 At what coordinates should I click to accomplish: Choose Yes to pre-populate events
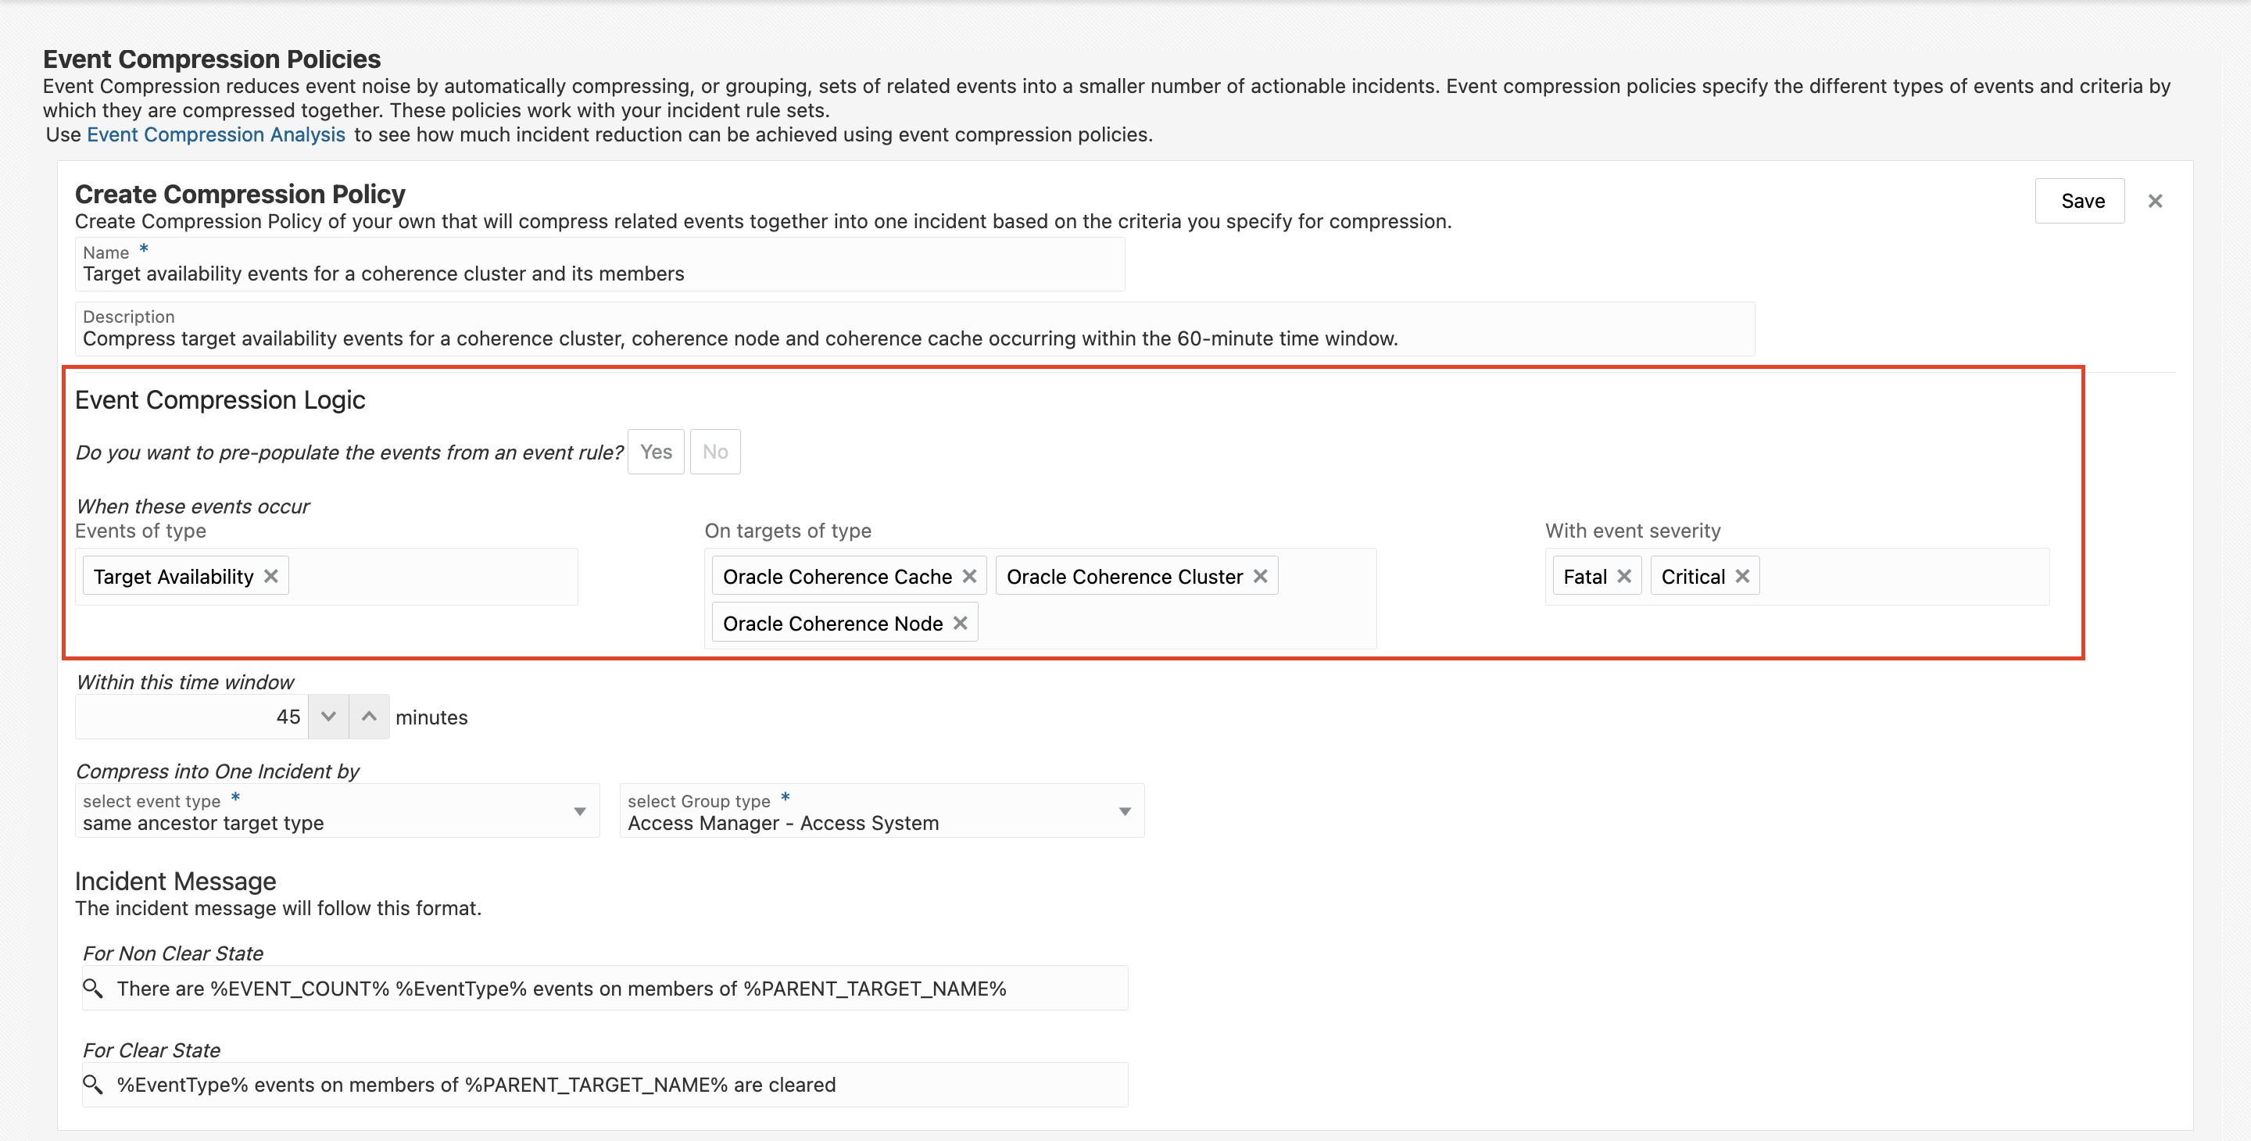(656, 452)
